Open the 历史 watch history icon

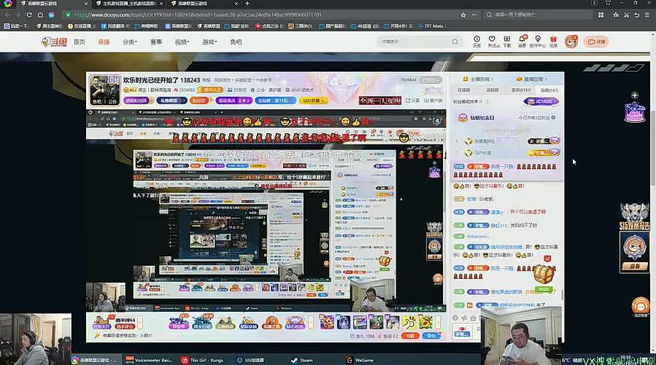click(477, 42)
